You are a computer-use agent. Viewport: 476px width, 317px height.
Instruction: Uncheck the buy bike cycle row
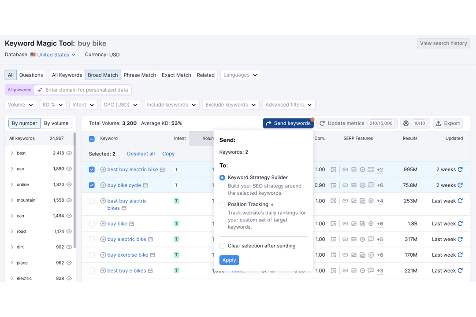click(92, 185)
